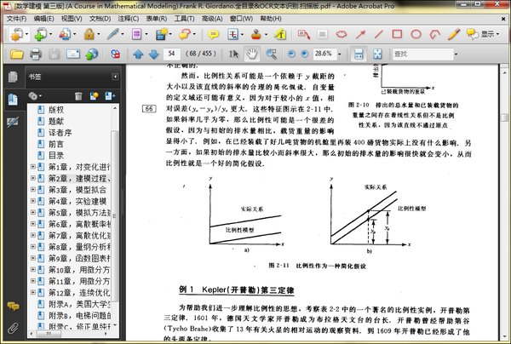This screenshot has height=344, width=511.
Task: Expand the 第1章 bookmark
Action: click(33, 166)
